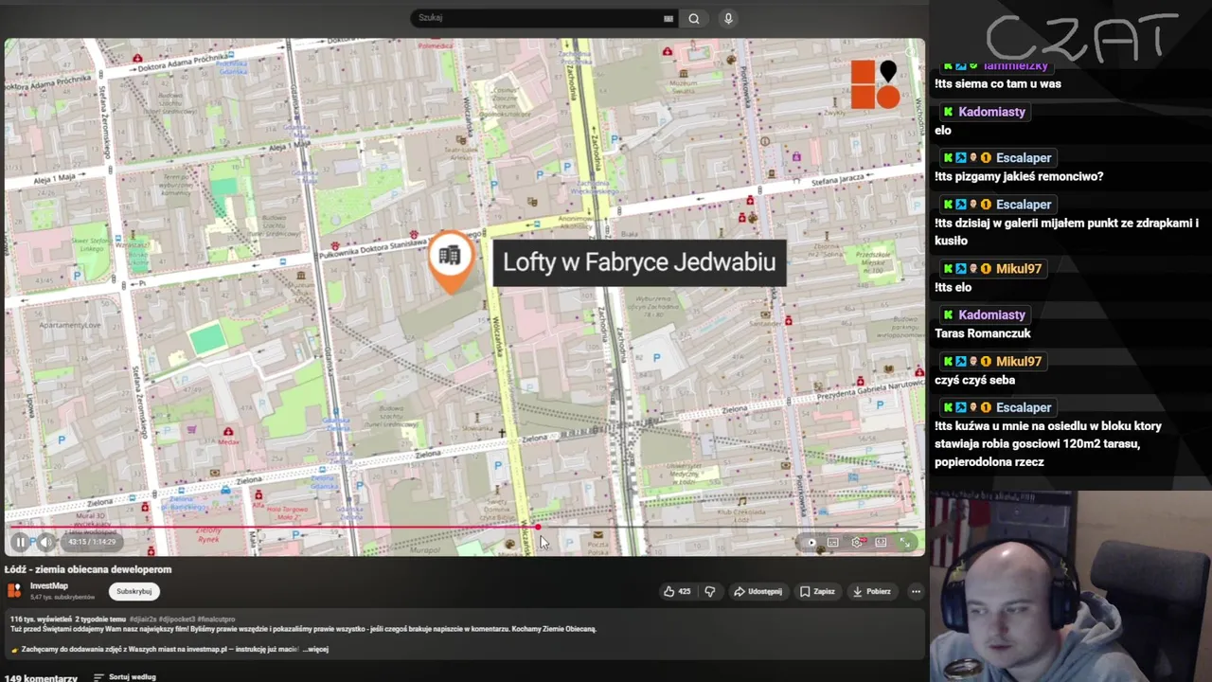Enter fullscreen mode from the player
1212x682 pixels.
(x=905, y=543)
